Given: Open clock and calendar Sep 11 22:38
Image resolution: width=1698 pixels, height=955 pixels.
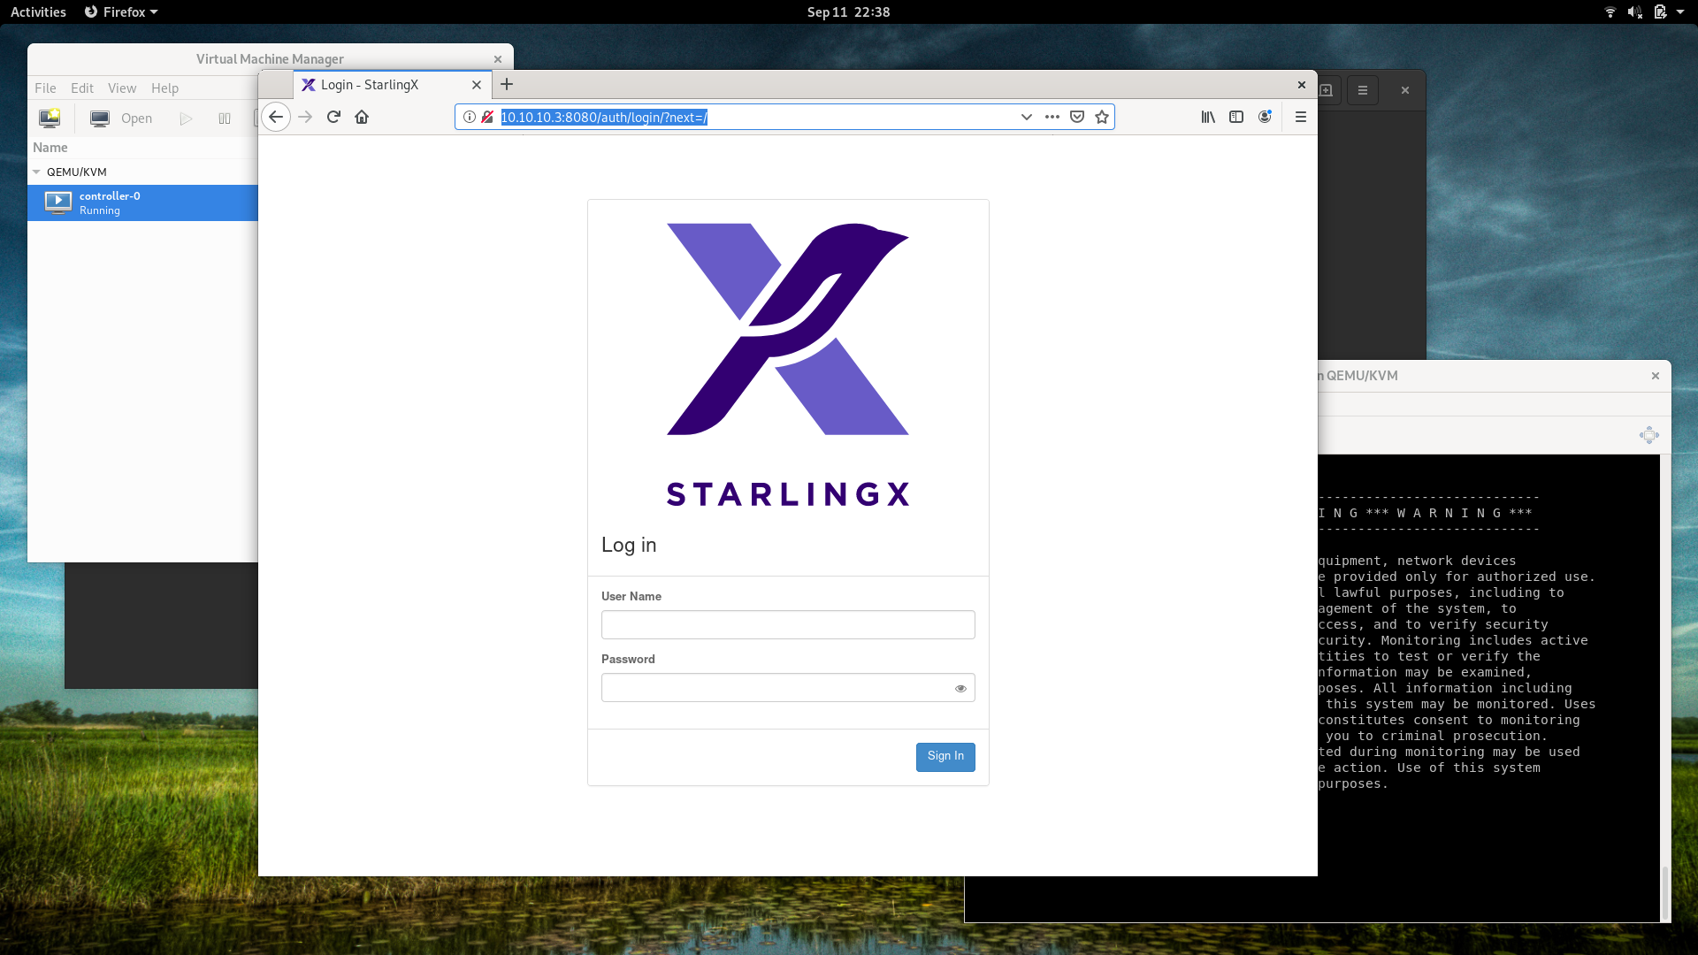Looking at the screenshot, I should click(848, 11).
